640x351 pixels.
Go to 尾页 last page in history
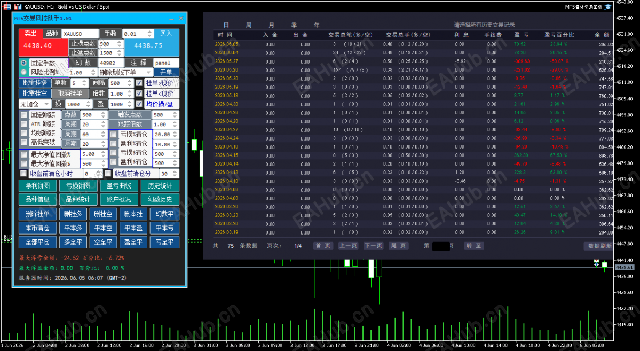(398, 246)
